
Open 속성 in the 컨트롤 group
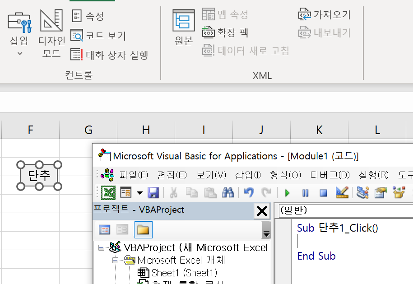click(88, 16)
